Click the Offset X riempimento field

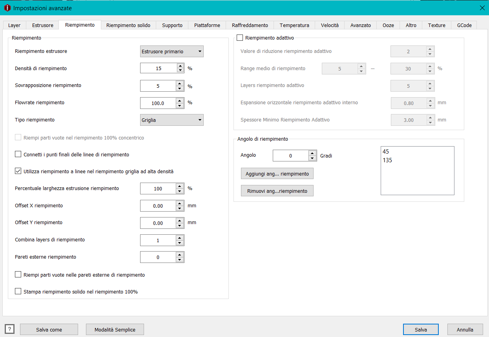click(x=158, y=206)
